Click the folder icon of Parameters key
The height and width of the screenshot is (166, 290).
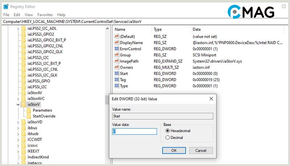pos(29,110)
